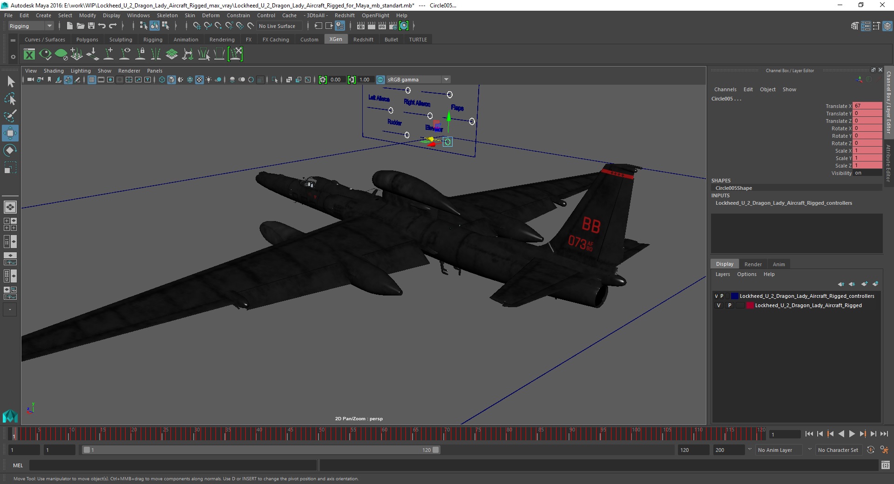Undo the last action
Screen dimensions: 894x484
(x=102, y=26)
